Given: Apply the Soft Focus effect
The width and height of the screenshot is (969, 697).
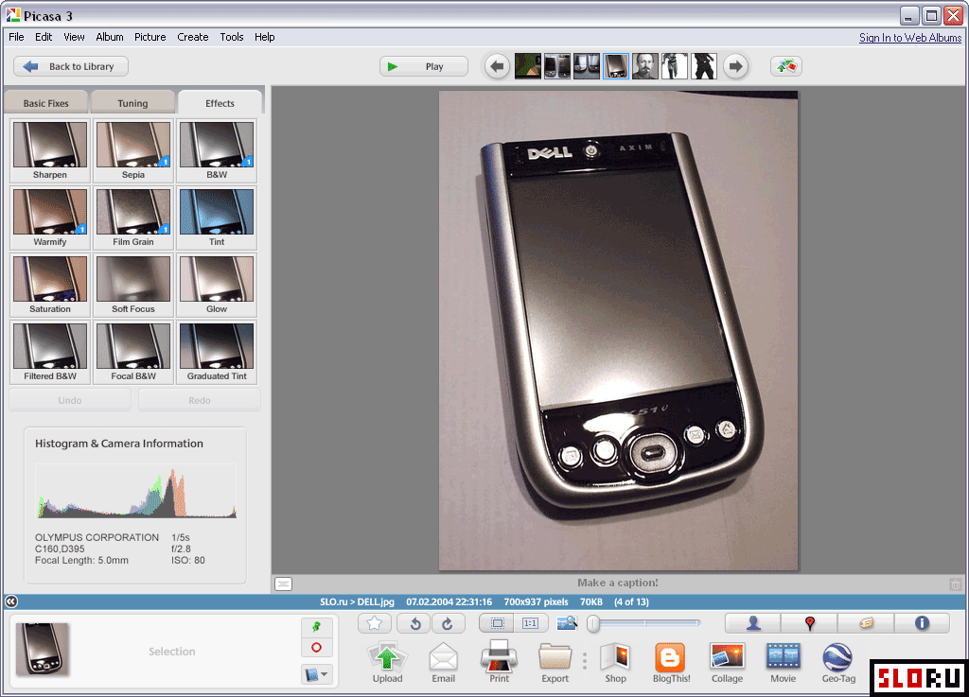Looking at the screenshot, I should [x=132, y=286].
